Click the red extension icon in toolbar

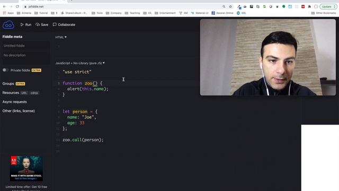pos(303,7)
